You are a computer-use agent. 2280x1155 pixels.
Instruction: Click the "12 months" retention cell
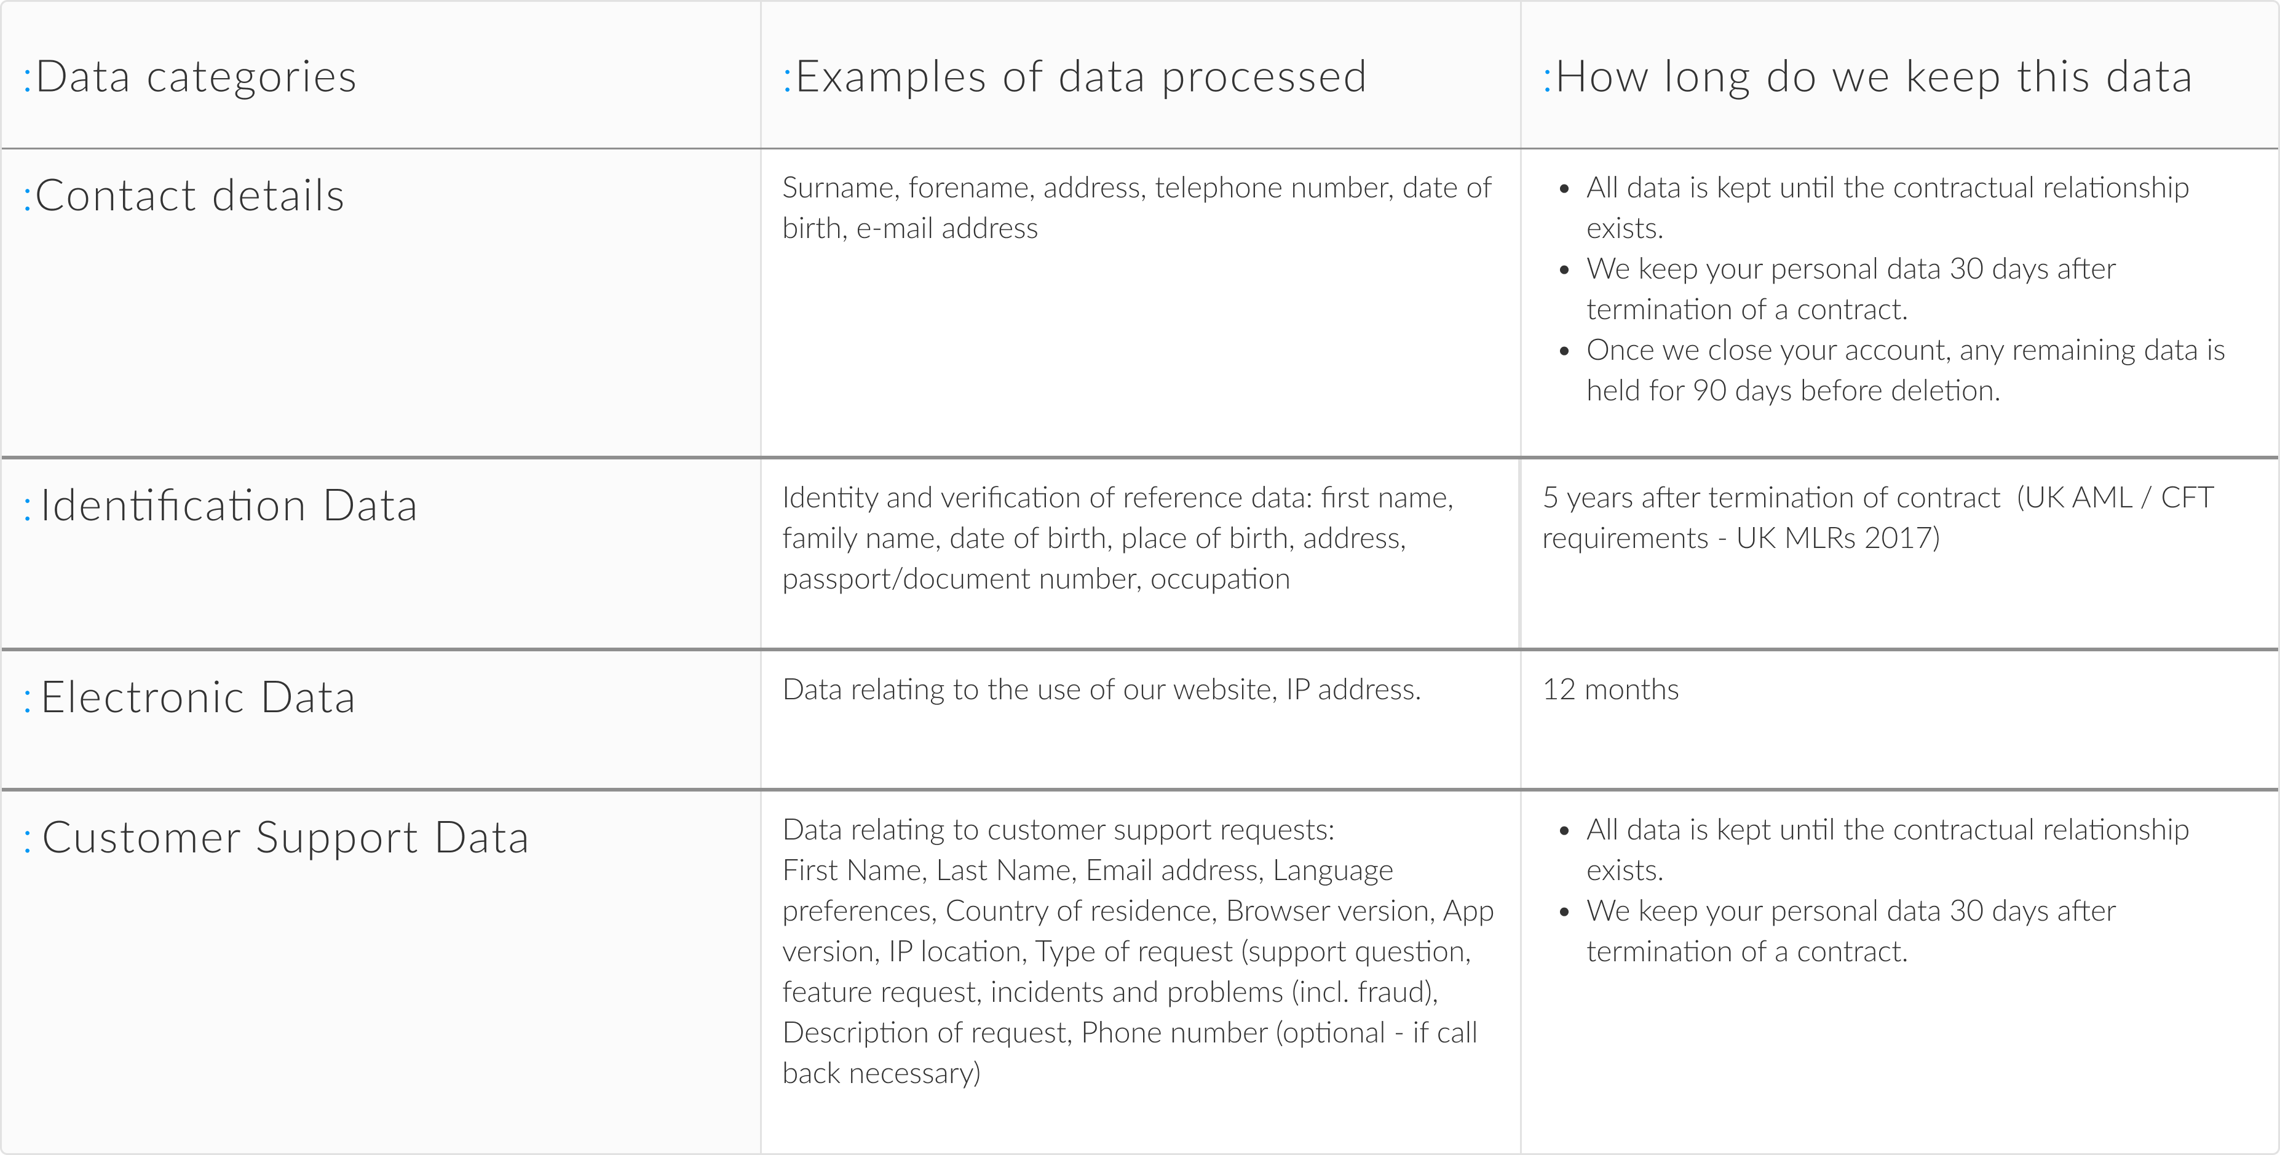coord(1610,689)
